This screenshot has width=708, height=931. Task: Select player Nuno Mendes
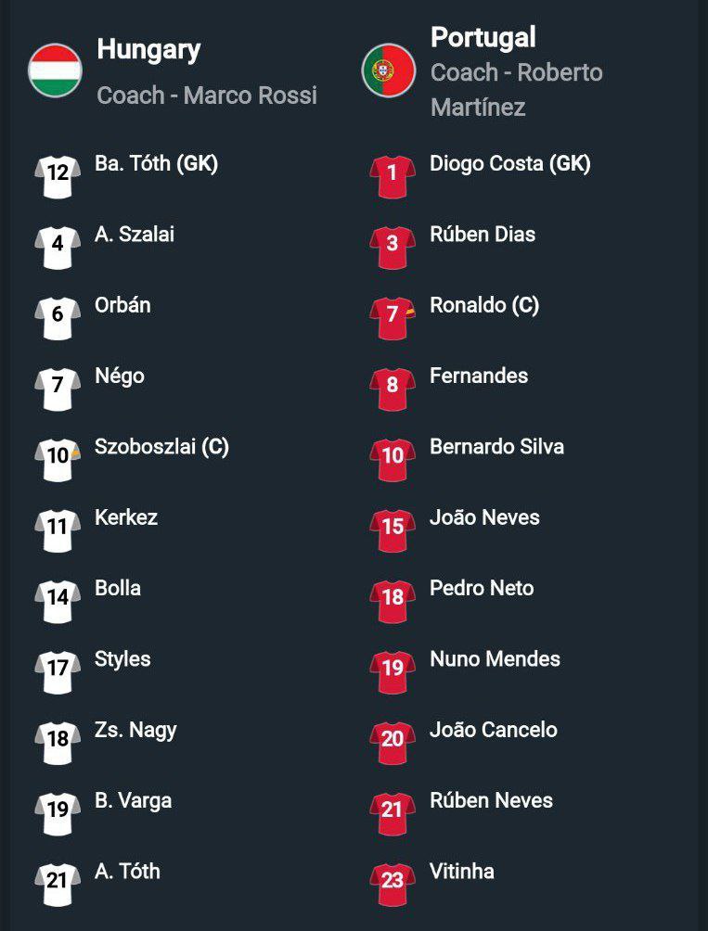(495, 659)
